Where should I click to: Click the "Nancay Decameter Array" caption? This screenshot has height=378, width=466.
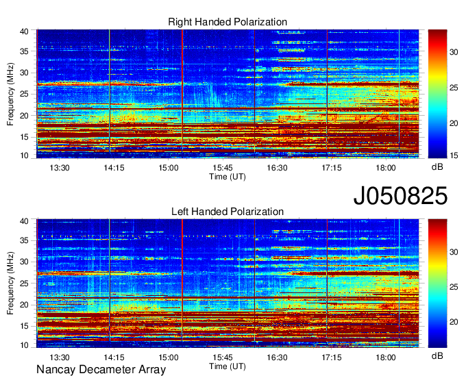coord(101,370)
